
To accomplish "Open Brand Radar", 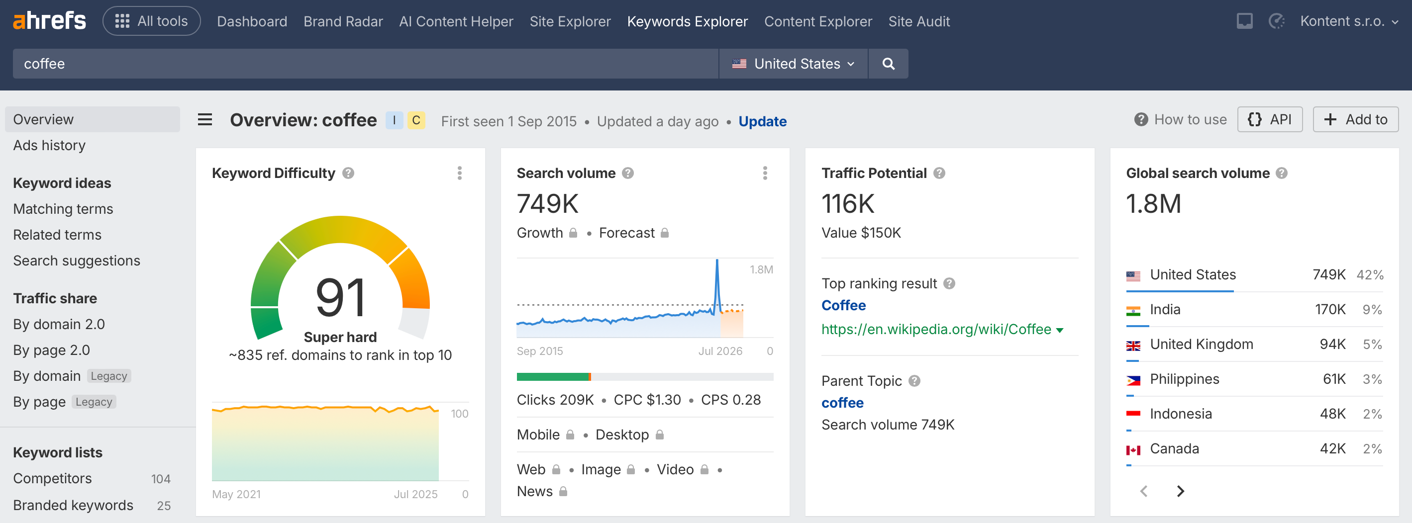I will click(x=343, y=21).
